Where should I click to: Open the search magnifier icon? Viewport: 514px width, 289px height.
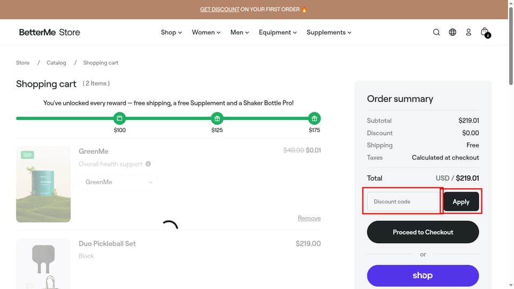coord(436,32)
